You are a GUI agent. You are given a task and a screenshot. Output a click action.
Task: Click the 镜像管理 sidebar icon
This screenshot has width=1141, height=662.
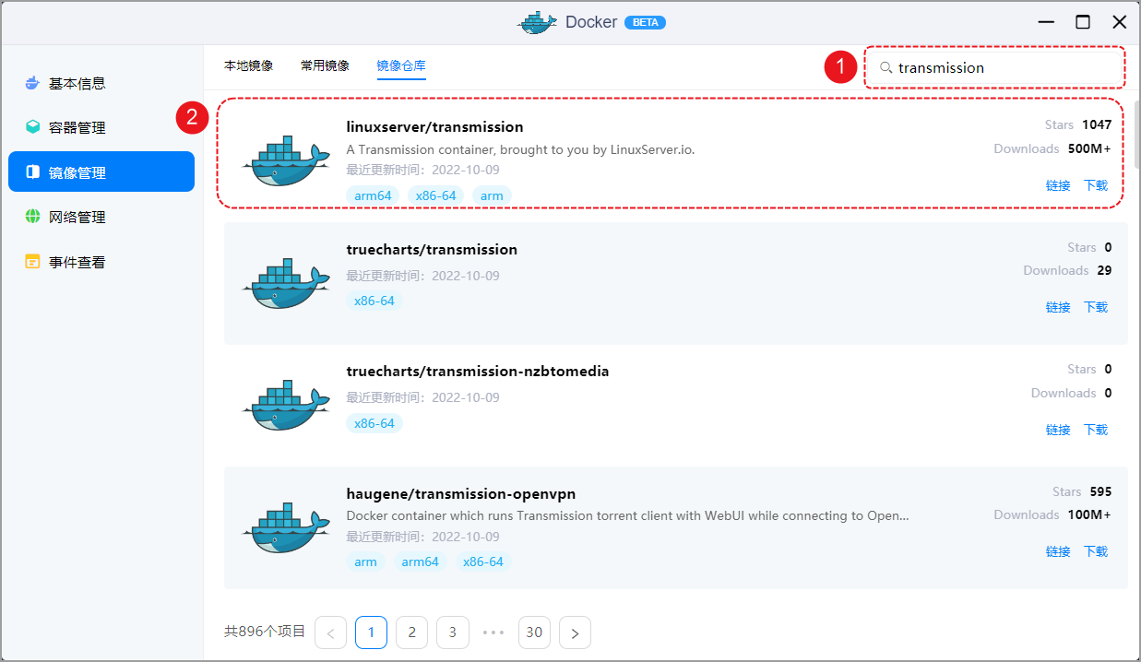pyautogui.click(x=33, y=171)
